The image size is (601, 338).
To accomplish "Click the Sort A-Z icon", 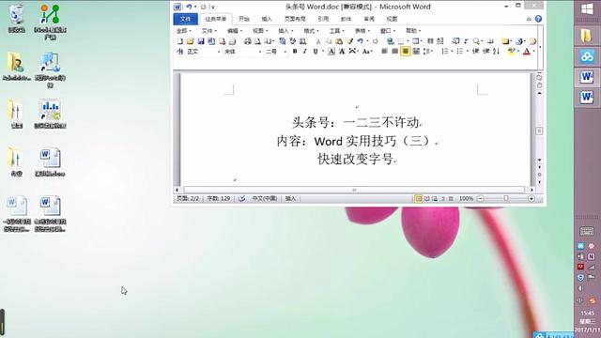I will click(x=496, y=52).
